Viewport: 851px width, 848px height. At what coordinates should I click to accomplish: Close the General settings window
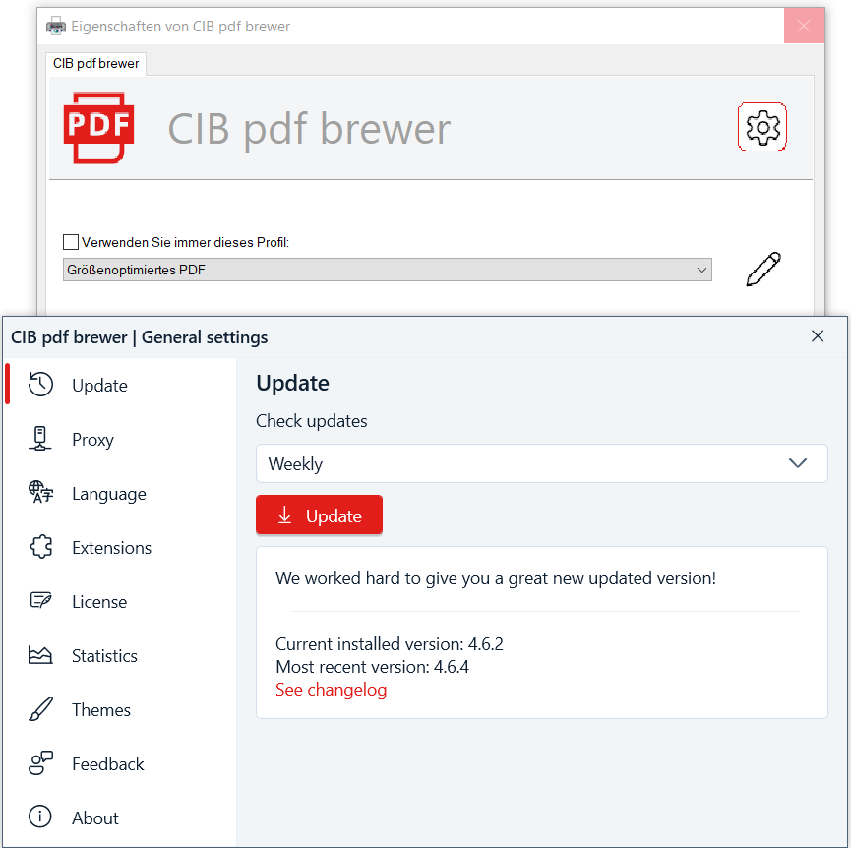click(818, 336)
